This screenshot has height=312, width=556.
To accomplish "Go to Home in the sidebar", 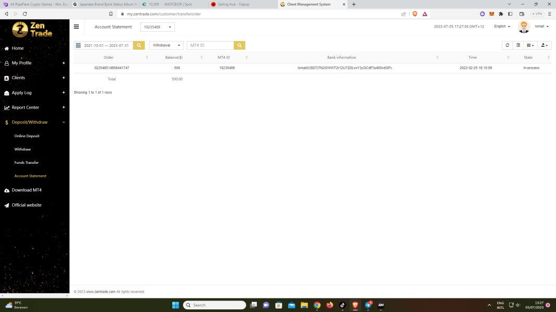I will click(18, 48).
